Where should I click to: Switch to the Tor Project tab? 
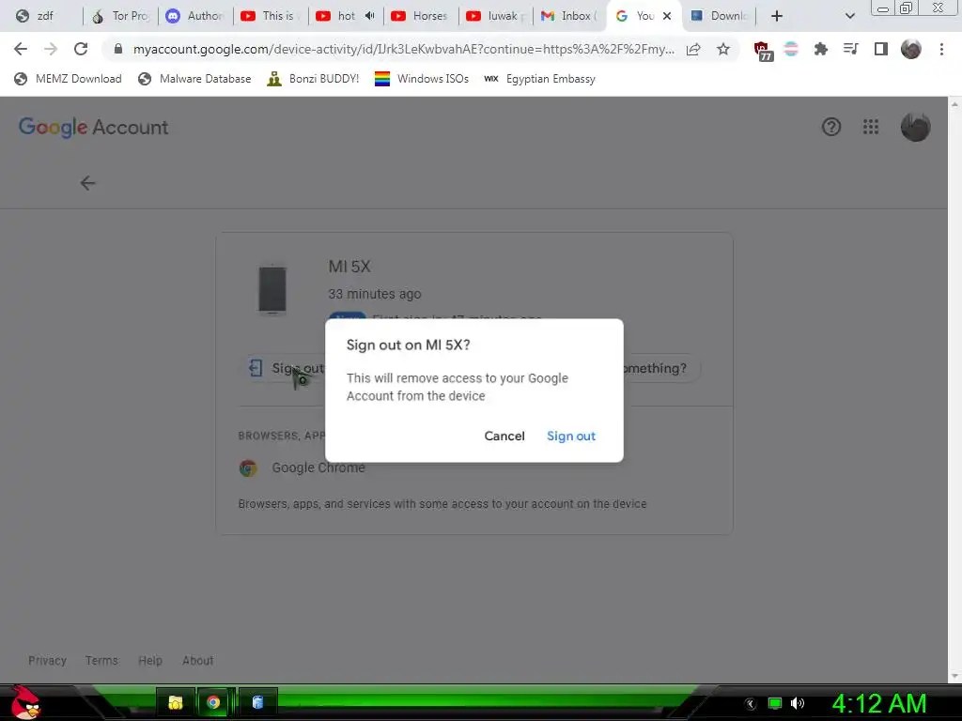point(121,16)
